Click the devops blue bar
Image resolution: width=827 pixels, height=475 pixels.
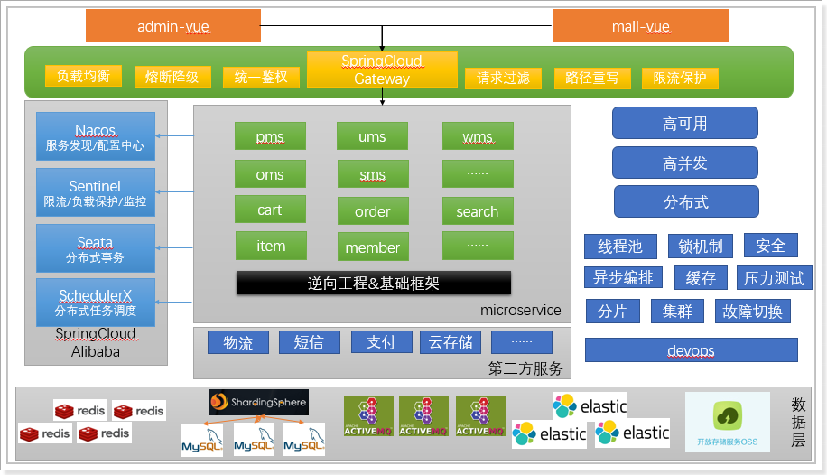[691, 350]
